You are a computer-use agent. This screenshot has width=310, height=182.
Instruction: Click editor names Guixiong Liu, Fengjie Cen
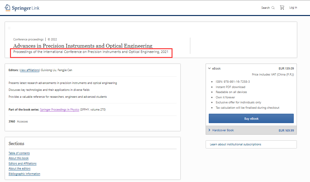click(56, 70)
